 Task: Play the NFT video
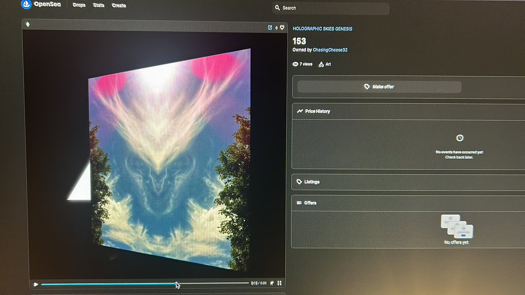coord(36,285)
